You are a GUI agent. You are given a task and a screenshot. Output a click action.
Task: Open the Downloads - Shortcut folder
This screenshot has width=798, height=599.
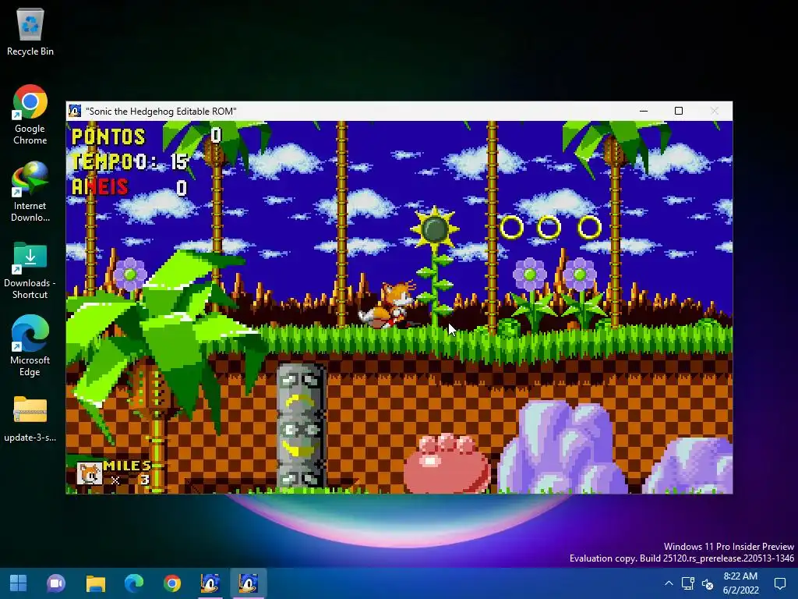coord(30,270)
